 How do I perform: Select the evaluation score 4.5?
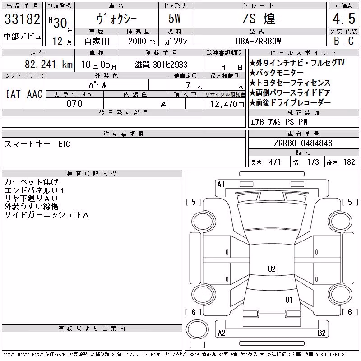coord(344,19)
